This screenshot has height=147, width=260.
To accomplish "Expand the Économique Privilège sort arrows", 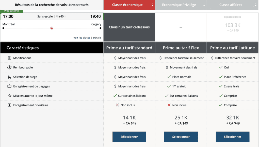I will click(204, 5).
